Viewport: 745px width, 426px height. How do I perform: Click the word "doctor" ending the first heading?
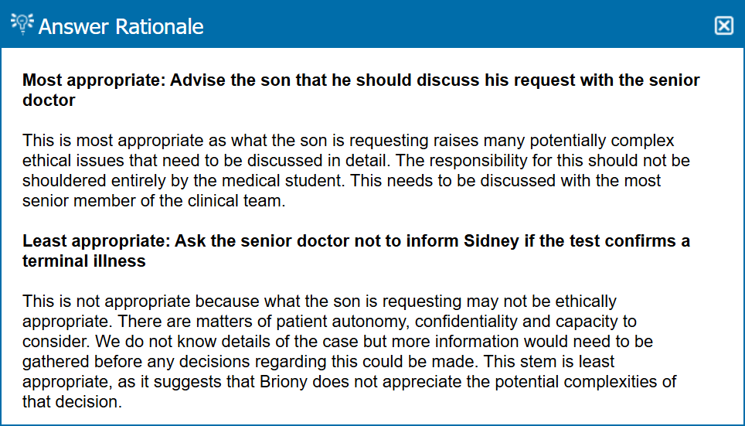click(x=49, y=101)
